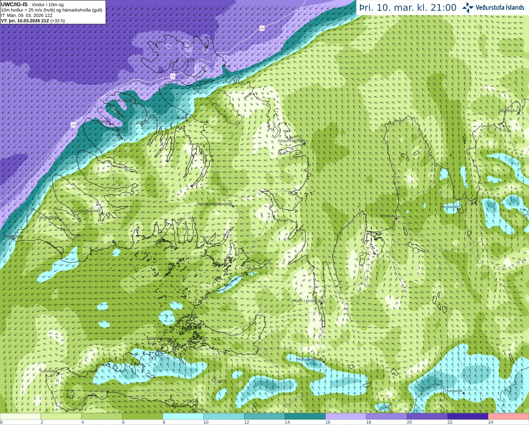
Task: Click the Reykir í Hrútafirði station label
Action: [x=307, y=301]
